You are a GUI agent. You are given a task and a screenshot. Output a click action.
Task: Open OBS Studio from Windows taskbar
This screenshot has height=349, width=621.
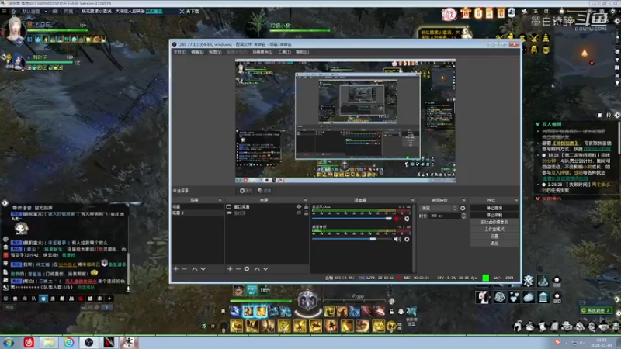[88, 342]
